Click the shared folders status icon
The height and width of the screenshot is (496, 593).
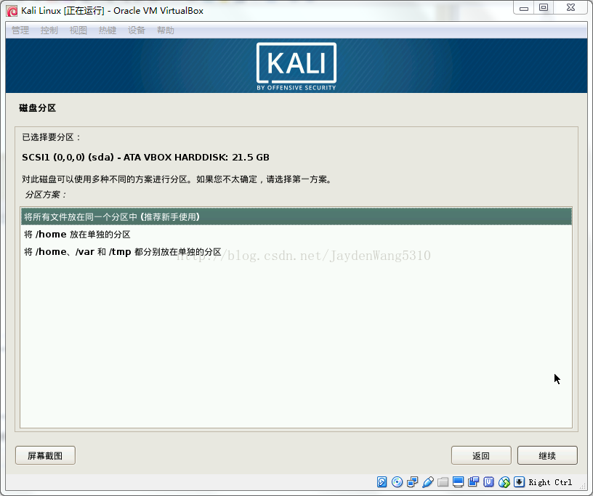tap(443, 482)
